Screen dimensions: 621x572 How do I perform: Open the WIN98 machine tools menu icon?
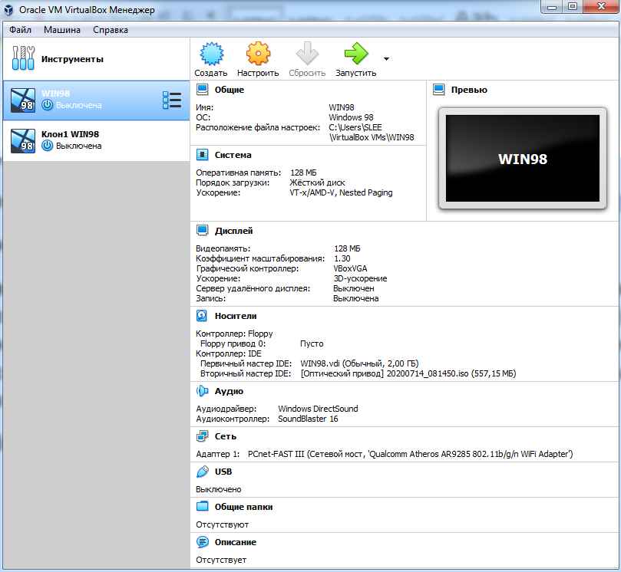tap(172, 100)
